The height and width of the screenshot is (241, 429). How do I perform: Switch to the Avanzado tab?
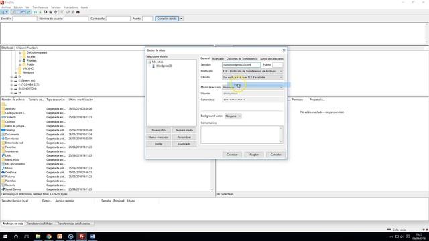click(x=218, y=58)
